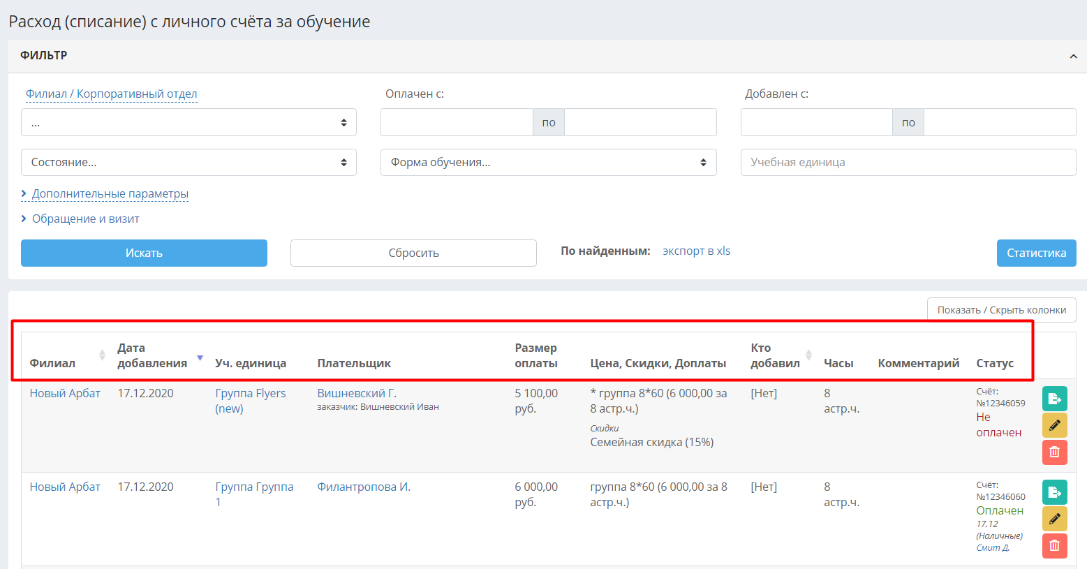Click заказчик: Вишневский Иван text
This screenshot has height=569, width=1087.
point(378,406)
